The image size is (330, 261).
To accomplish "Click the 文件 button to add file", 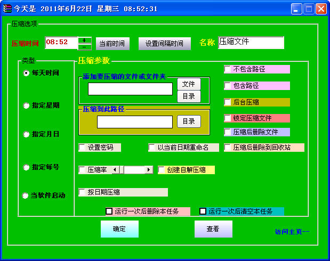I will pyautogui.click(x=189, y=84).
